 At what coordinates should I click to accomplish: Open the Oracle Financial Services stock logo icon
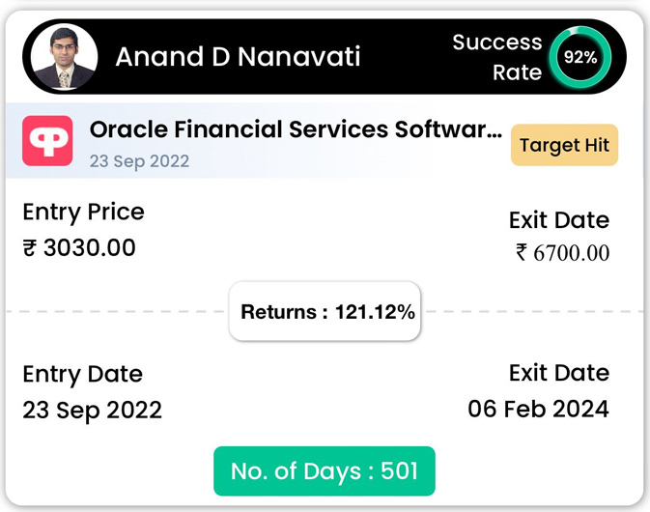[x=47, y=141]
